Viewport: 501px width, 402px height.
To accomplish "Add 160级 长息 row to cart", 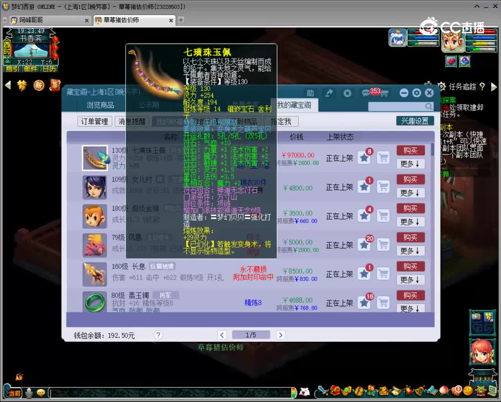I will (x=383, y=274).
